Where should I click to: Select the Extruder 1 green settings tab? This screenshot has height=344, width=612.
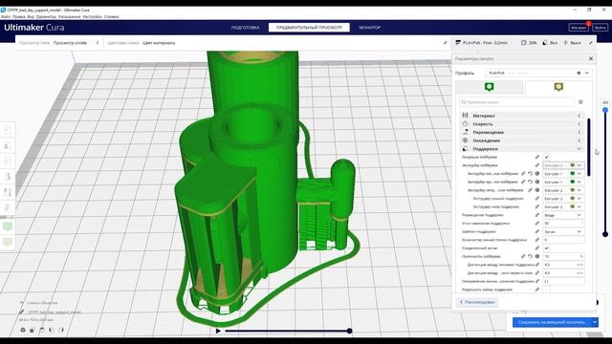coord(489,87)
